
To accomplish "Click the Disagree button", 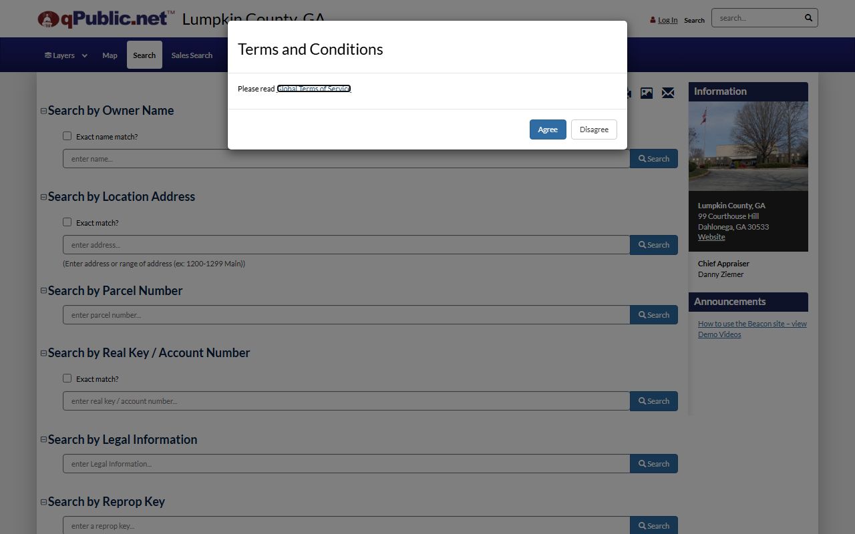I will 594,129.
